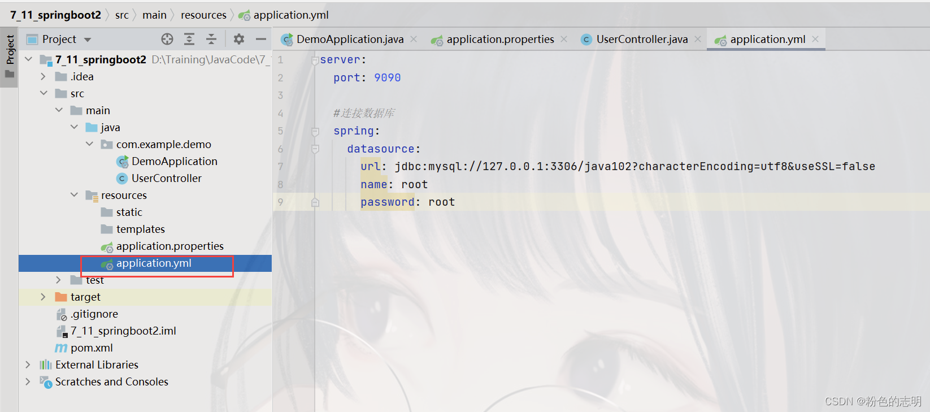Click the Locate/Select Opened File target icon
The width and height of the screenshot is (930, 412).
[167, 39]
